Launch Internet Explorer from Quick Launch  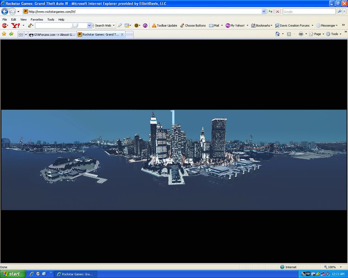[32, 274]
